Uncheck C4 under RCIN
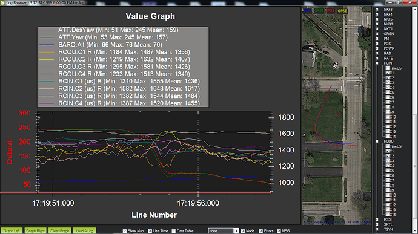Image resolution: width=418 pixels, height=234 pixels. click(x=388, y=87)
